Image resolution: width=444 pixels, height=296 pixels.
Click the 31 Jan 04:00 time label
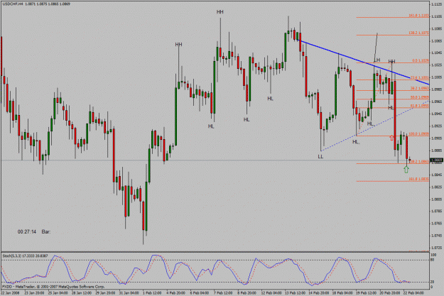point(129,293)
